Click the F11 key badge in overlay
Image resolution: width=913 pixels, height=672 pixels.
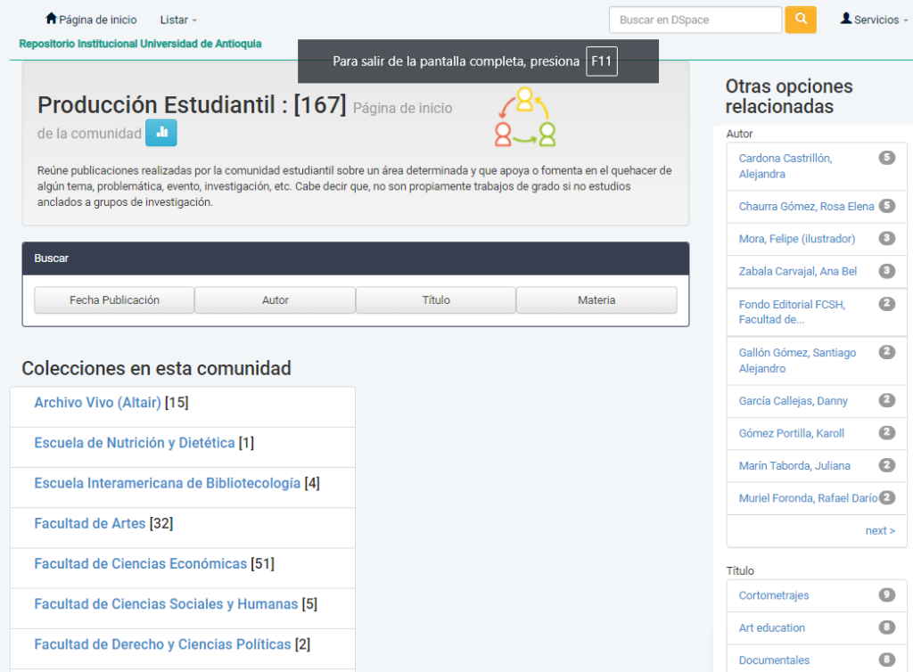(602, 61)
